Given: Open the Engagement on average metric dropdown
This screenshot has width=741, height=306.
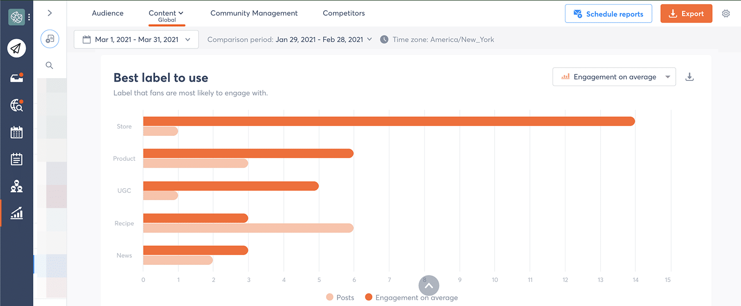Looking at the screenshot, I should 614,77.
